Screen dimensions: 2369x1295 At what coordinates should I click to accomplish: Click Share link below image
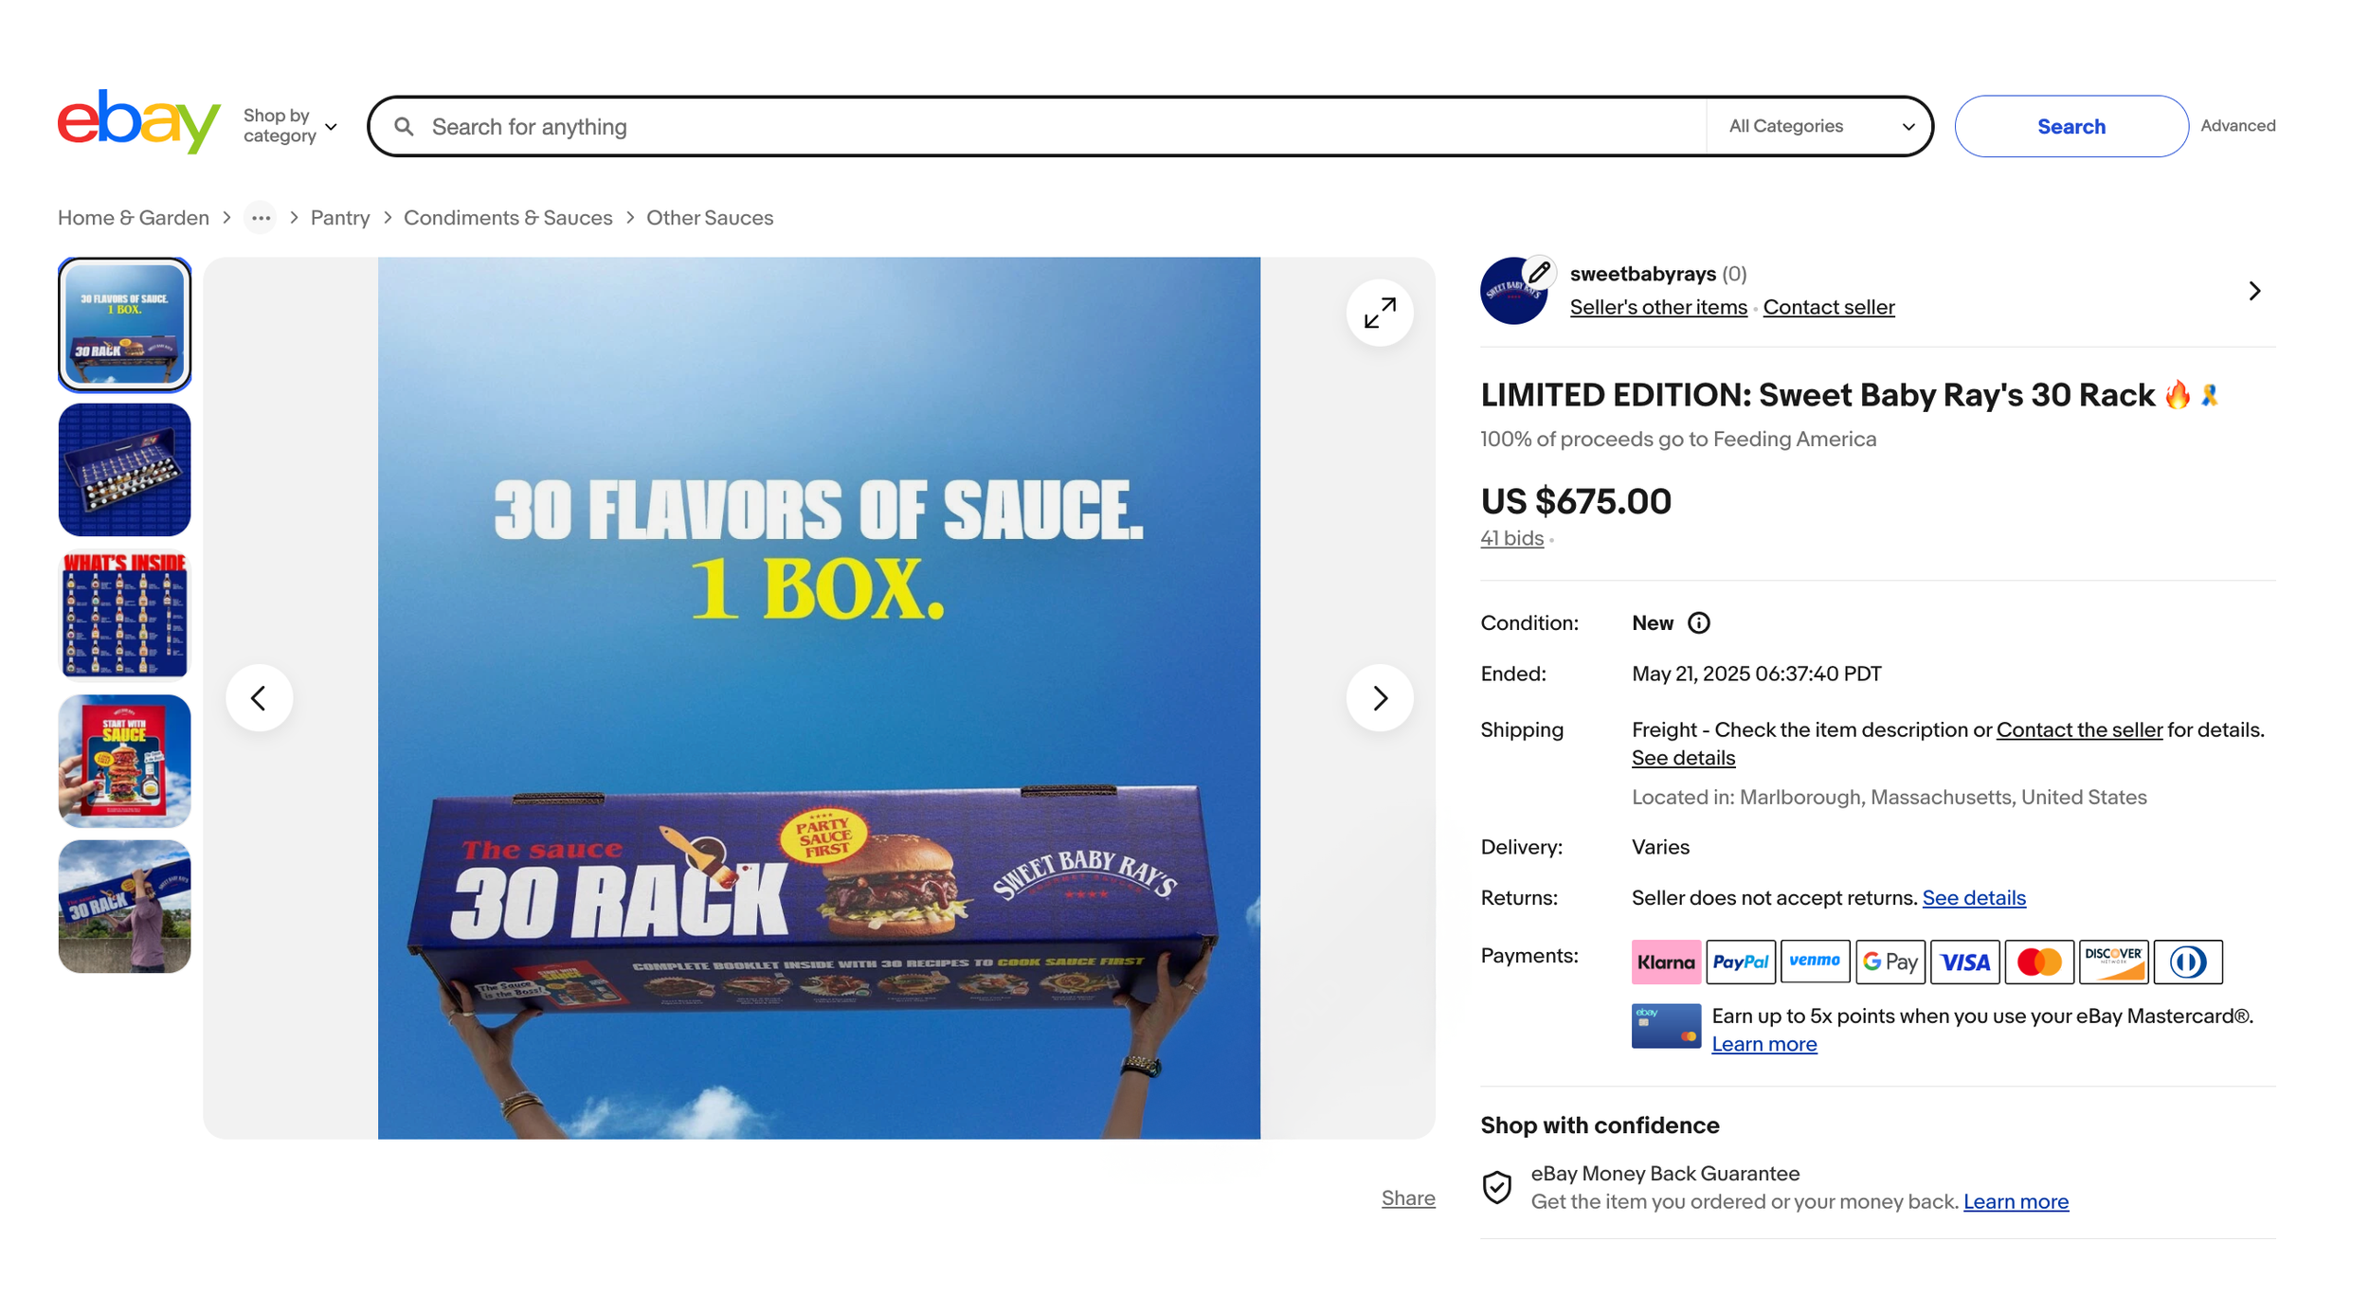click(1407, 1198)
